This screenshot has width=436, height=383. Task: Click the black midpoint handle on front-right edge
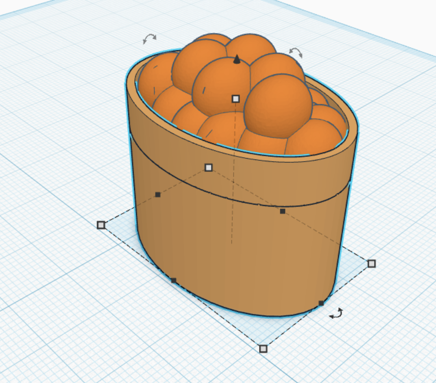click(321, 303)
